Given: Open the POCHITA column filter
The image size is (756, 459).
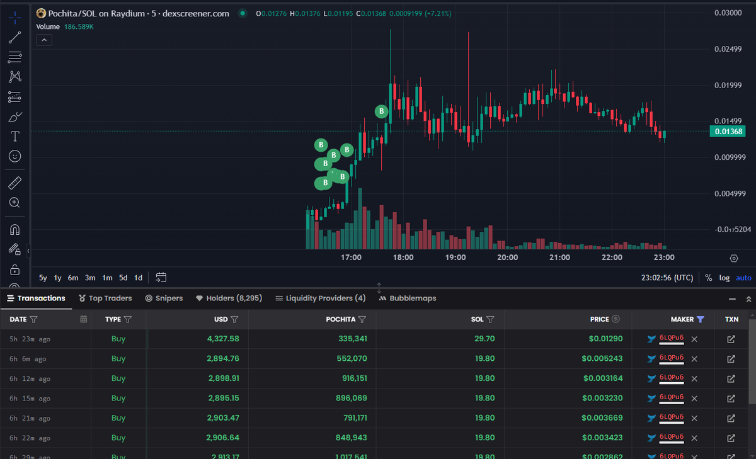Looking at the screenshot, I should pos(362,320).
